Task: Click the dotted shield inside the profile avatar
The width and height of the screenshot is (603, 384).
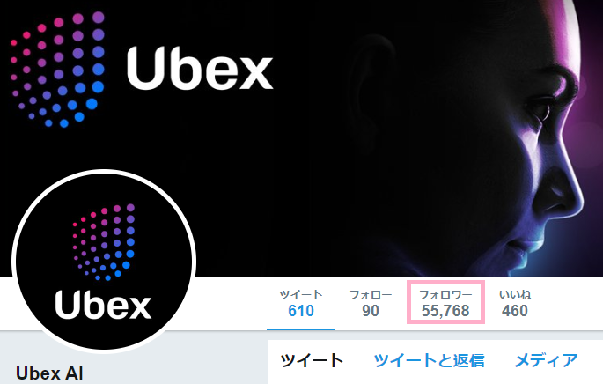Action: click(104, 241)
